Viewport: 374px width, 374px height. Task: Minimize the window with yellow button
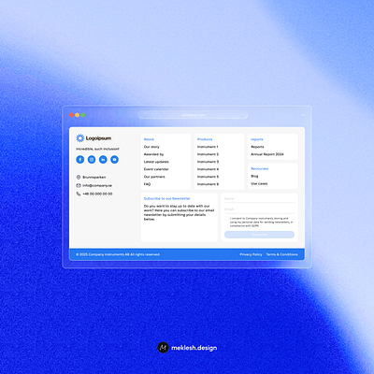78,115
